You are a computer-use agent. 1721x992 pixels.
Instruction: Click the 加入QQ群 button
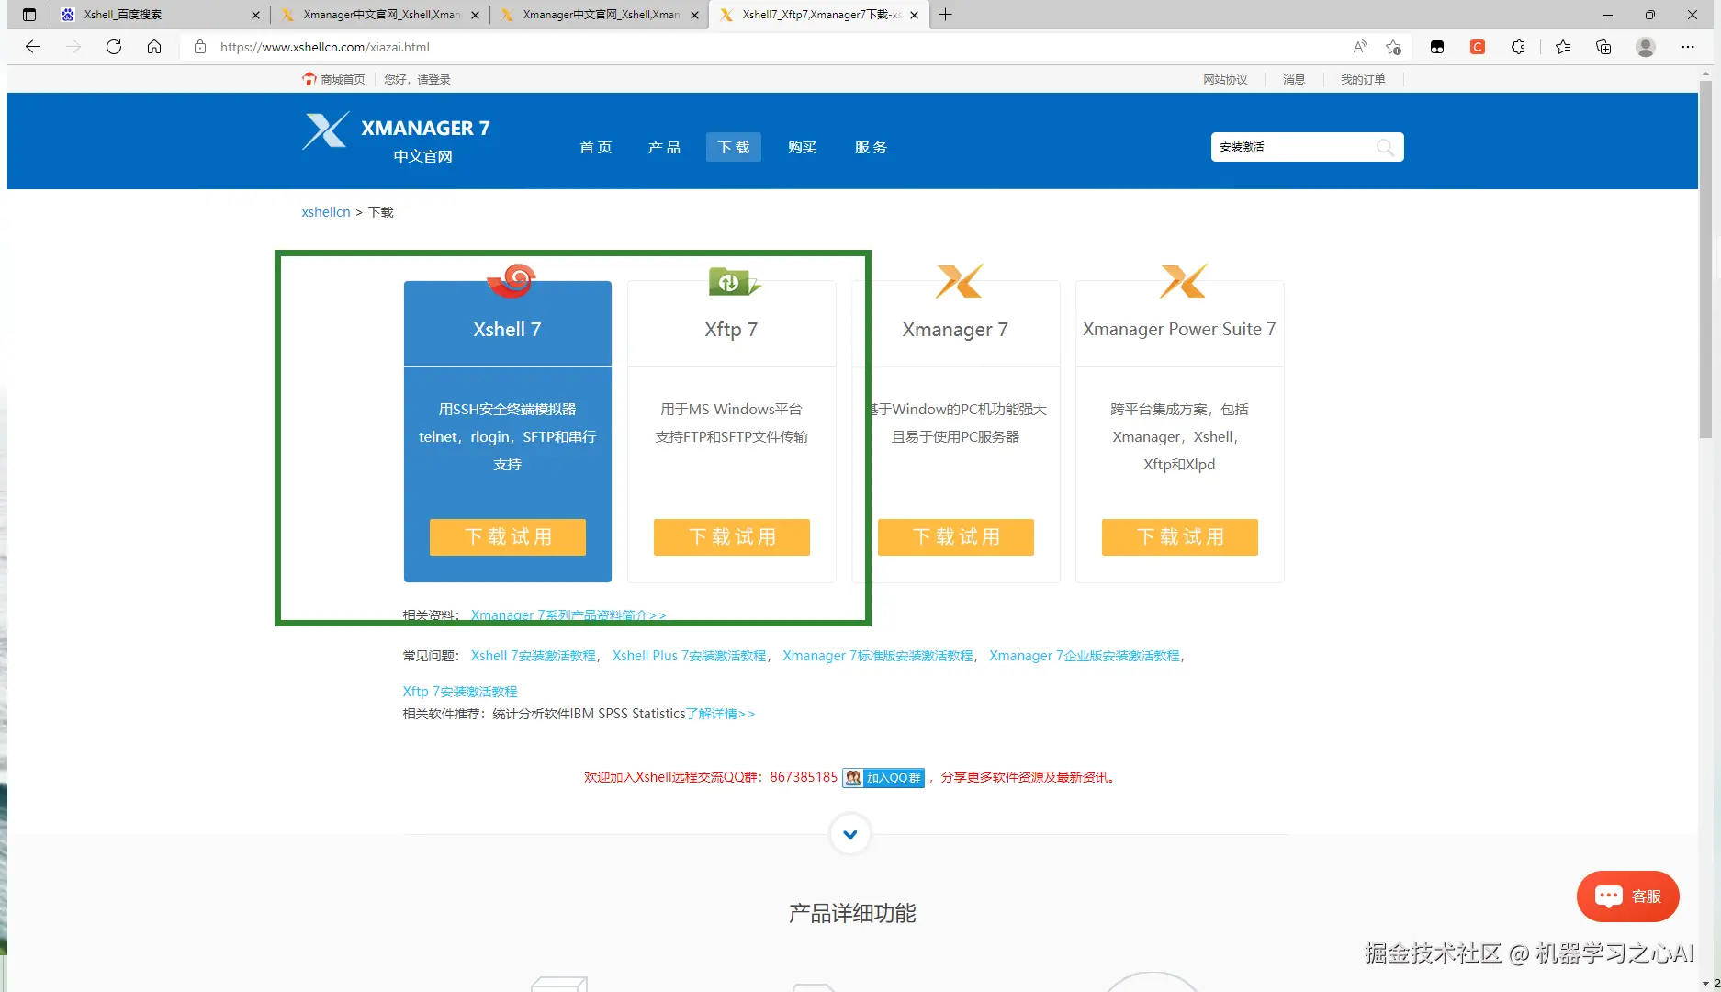click(x=883, y=777)
